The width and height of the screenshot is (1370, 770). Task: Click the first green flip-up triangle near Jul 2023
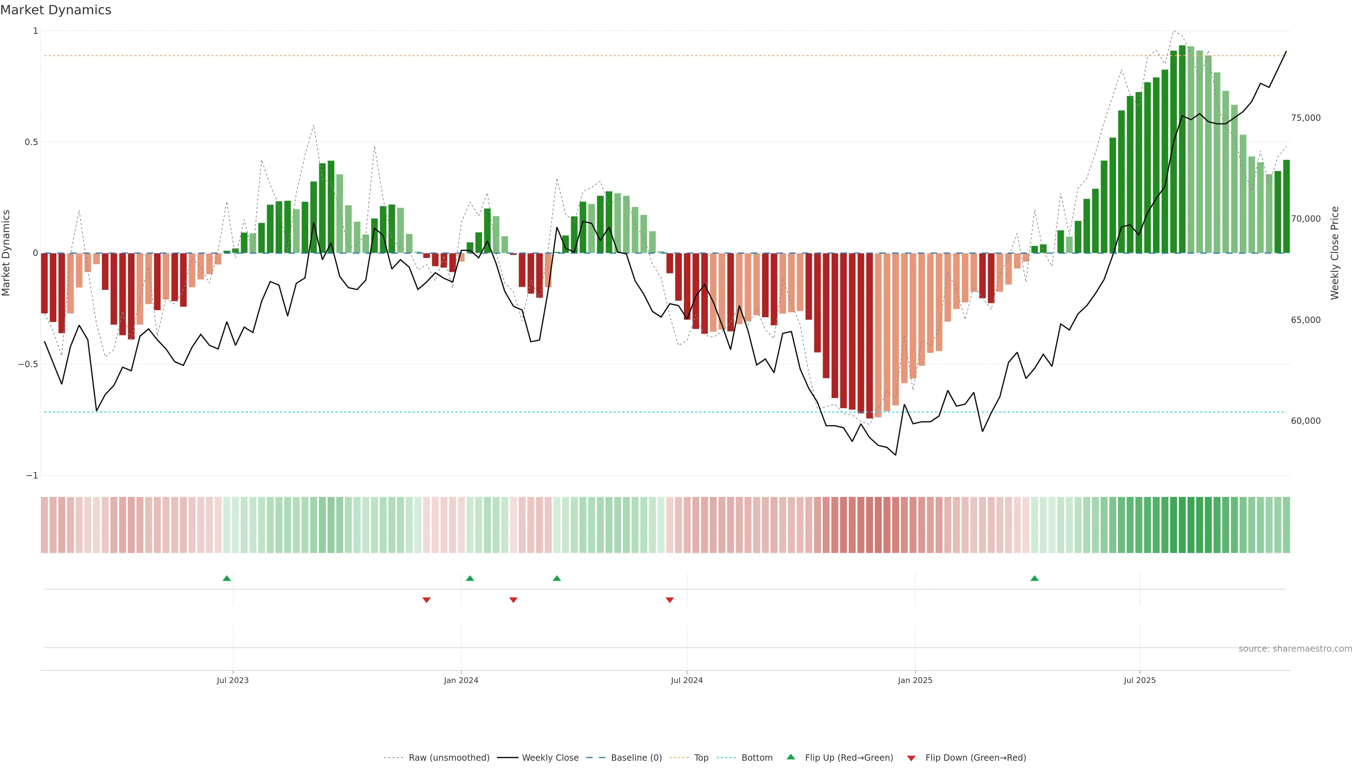coord(227,578)
